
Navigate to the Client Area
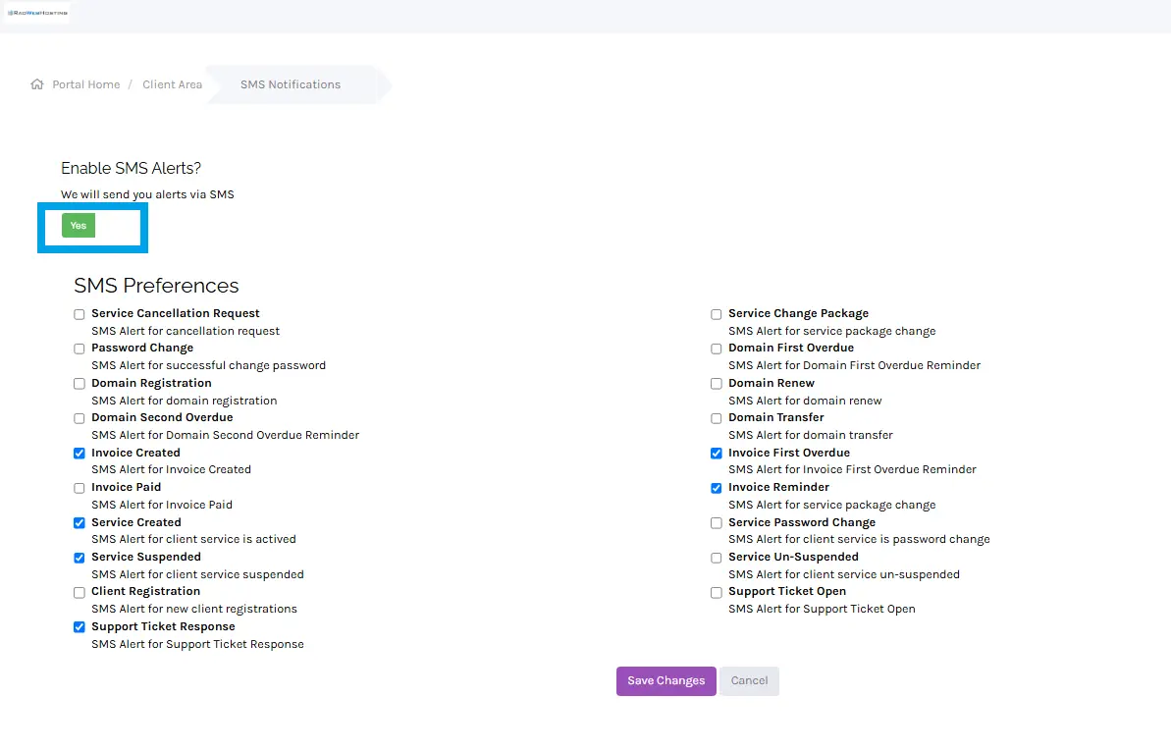[172, 84]
